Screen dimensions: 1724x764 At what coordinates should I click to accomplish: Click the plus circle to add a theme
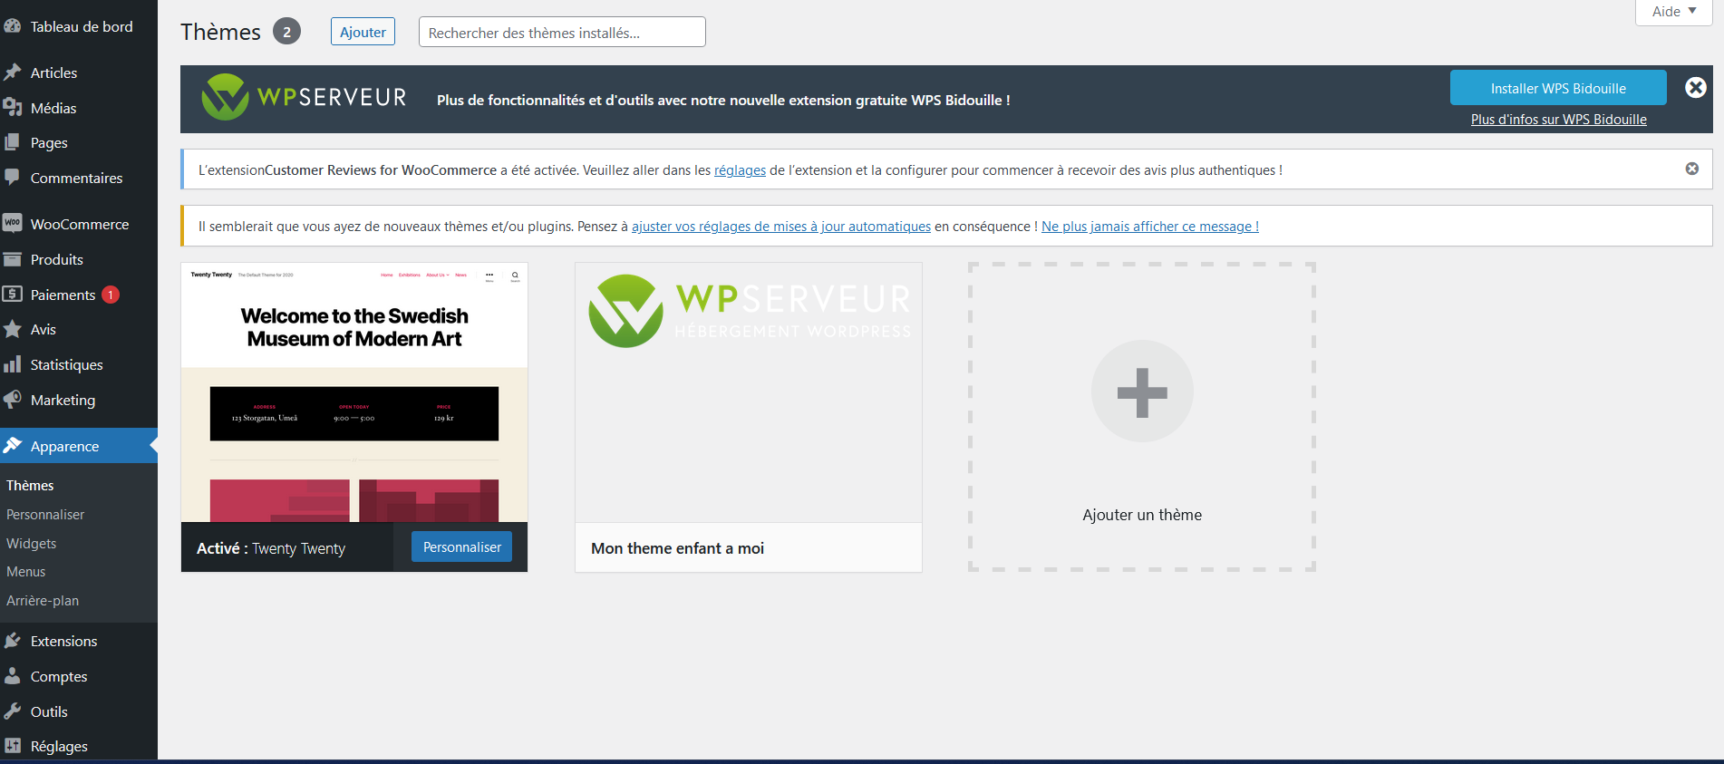click(1142, 392)
